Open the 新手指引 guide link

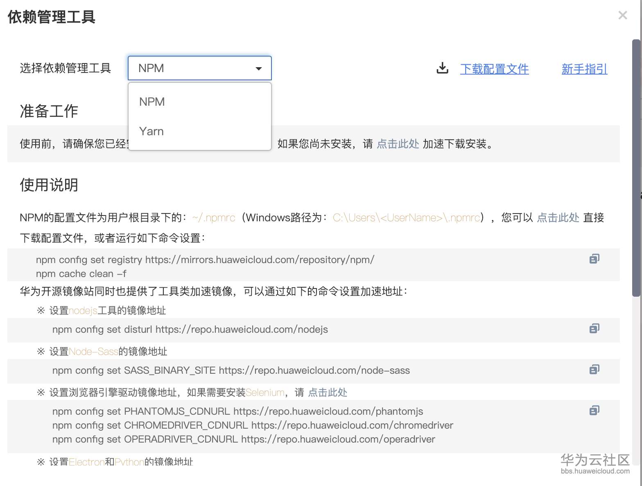pyautogui.click(x=584, y=69)
